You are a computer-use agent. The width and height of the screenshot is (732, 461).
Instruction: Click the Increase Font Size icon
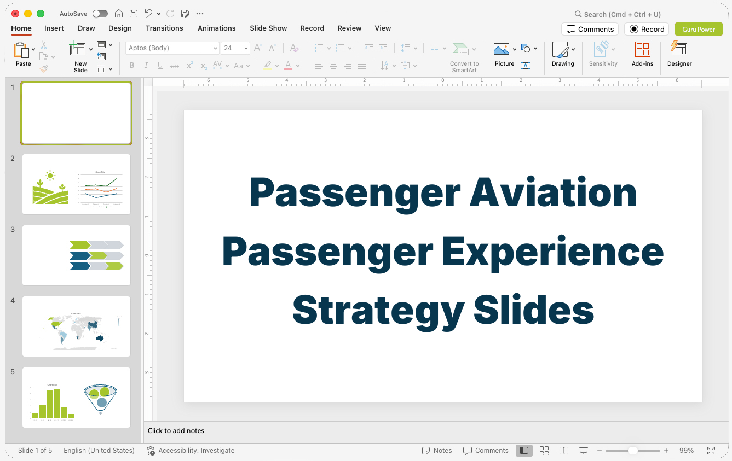[258, 48]
